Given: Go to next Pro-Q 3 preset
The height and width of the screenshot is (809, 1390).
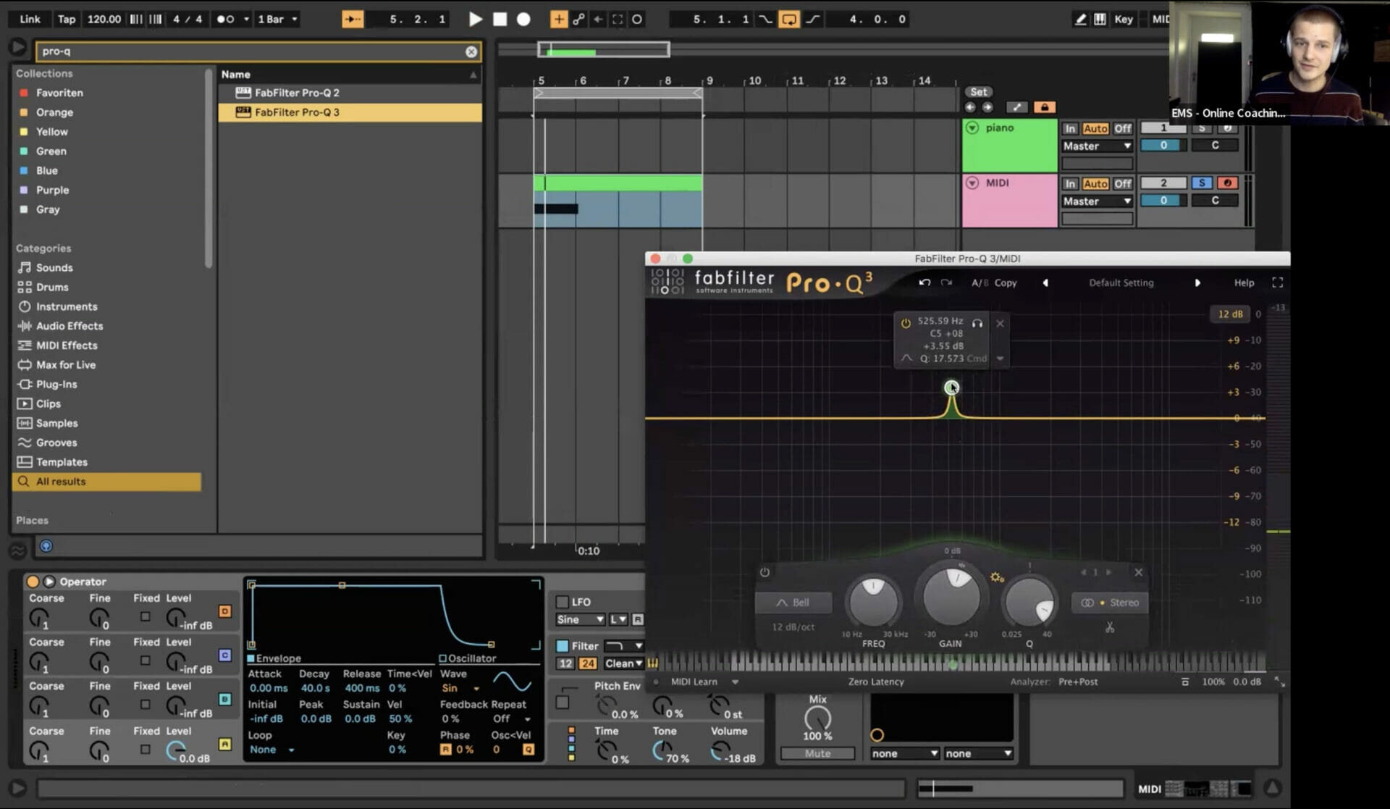Looking at the screenshot, I should pos(1197,283).
